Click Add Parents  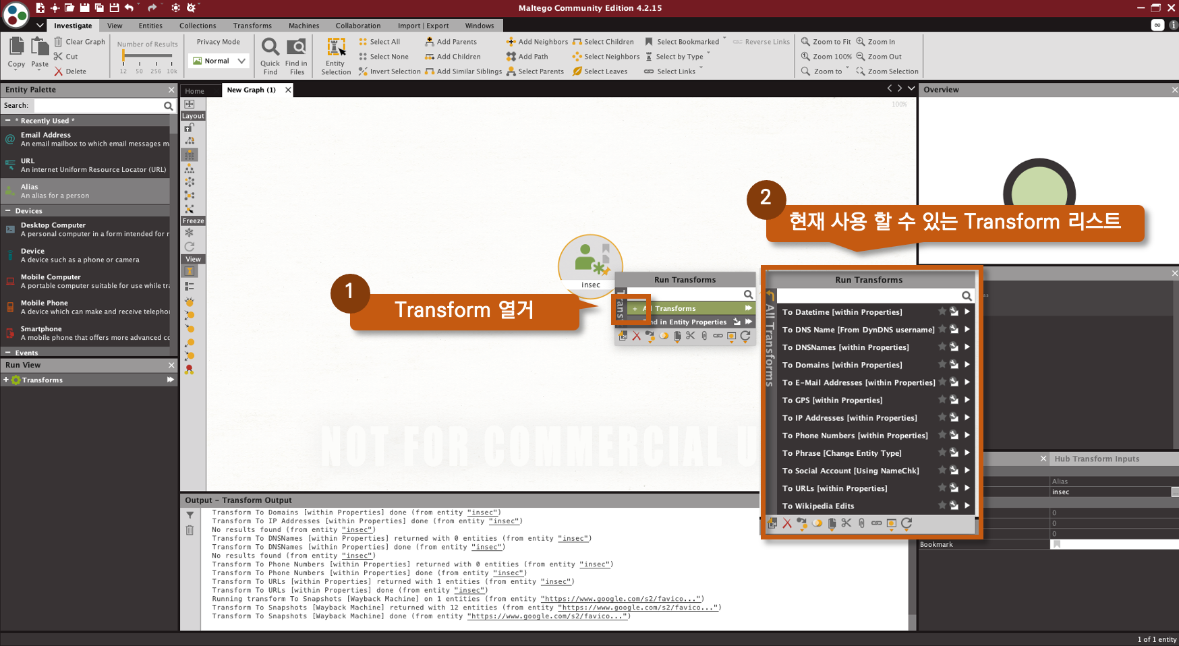click(451, 42)
